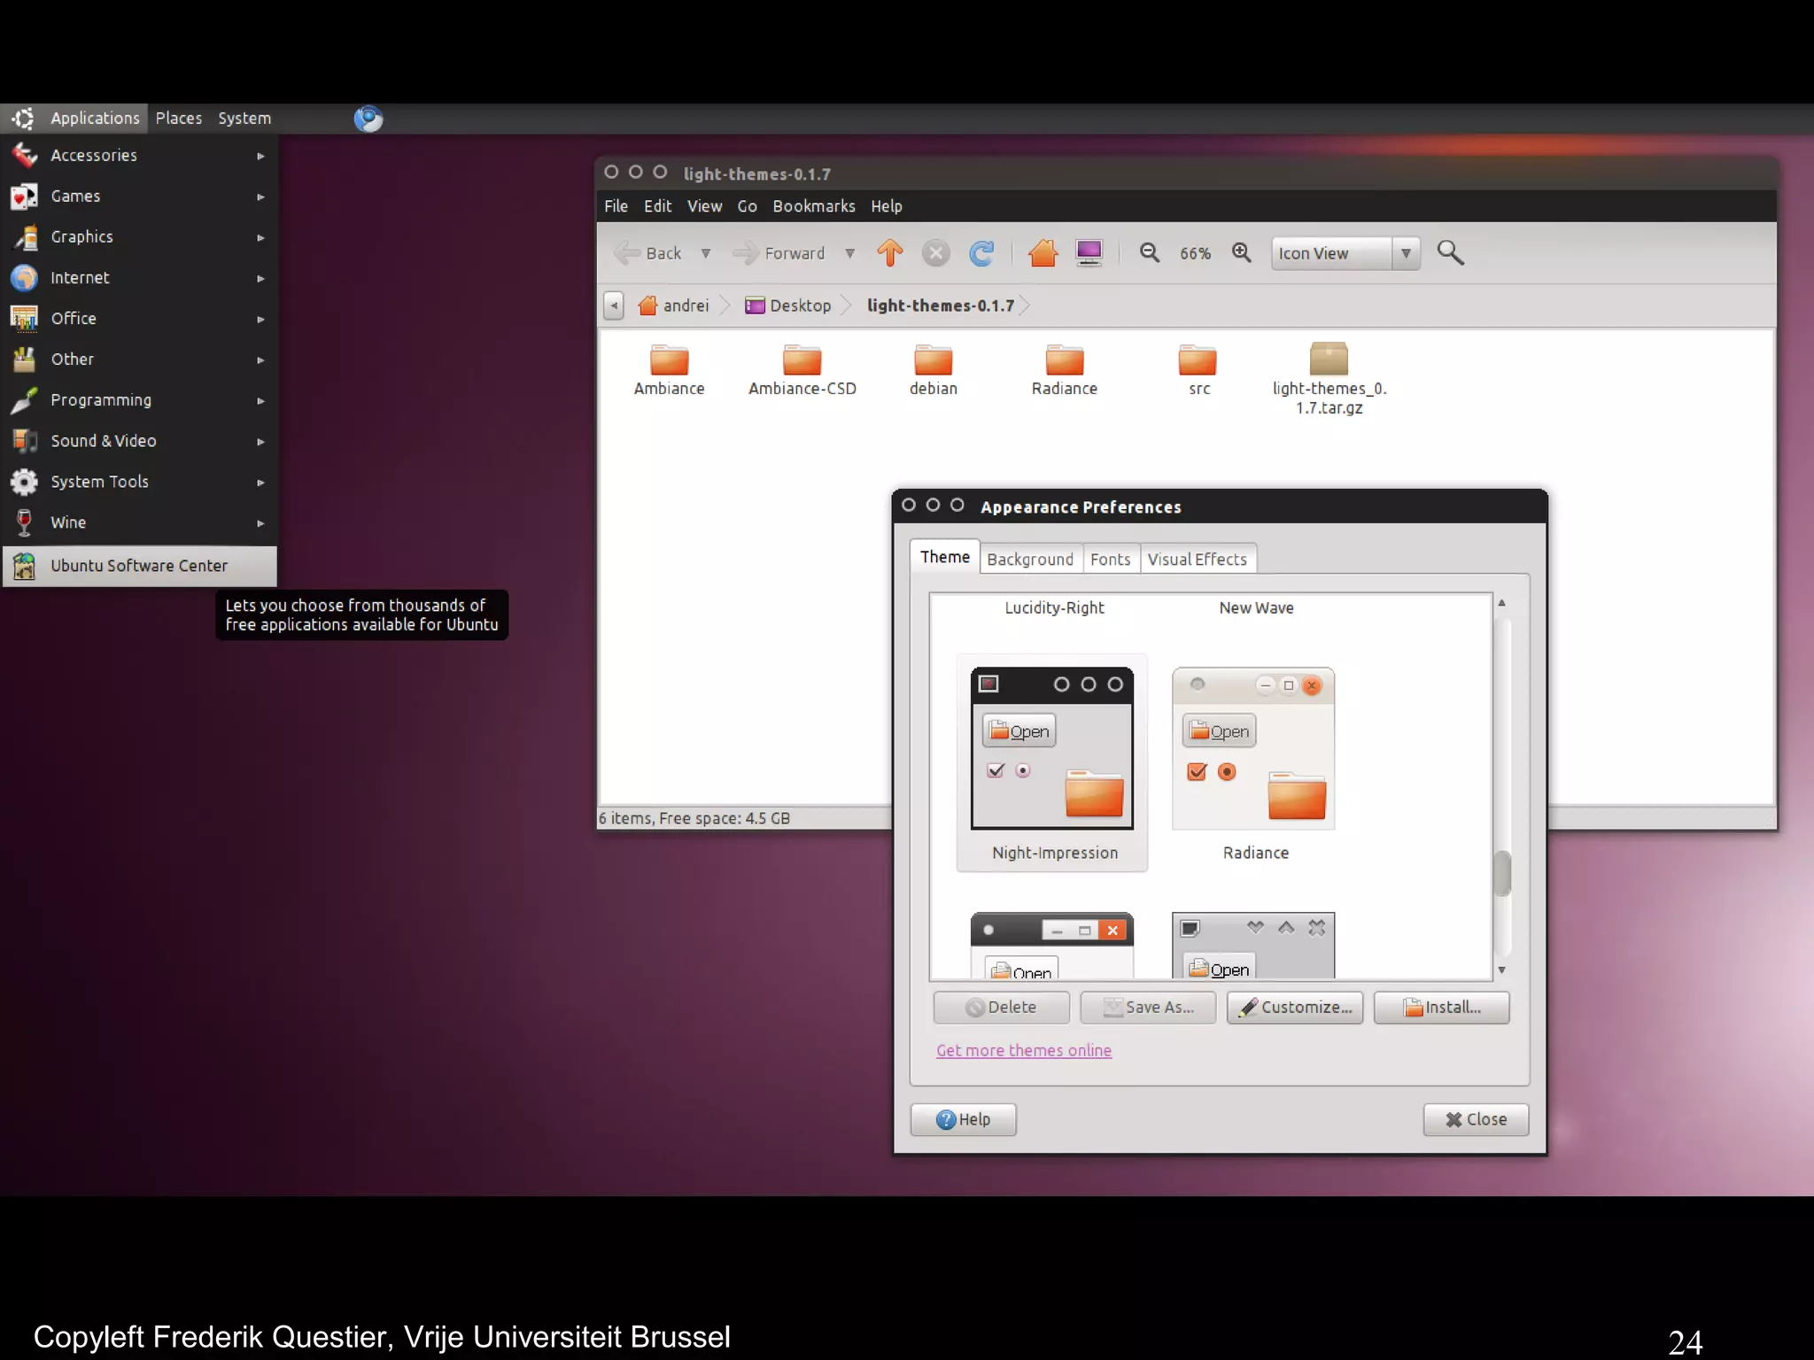Open the Icon View dropdown
The width and height of the screenshot is (1814, 1360).
(x=1345, y=253)
